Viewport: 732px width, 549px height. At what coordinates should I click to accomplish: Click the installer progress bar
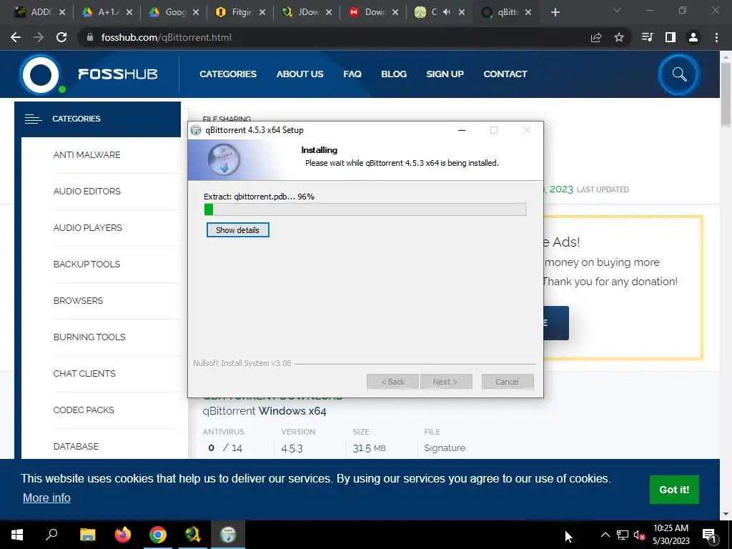click(365, 209)
